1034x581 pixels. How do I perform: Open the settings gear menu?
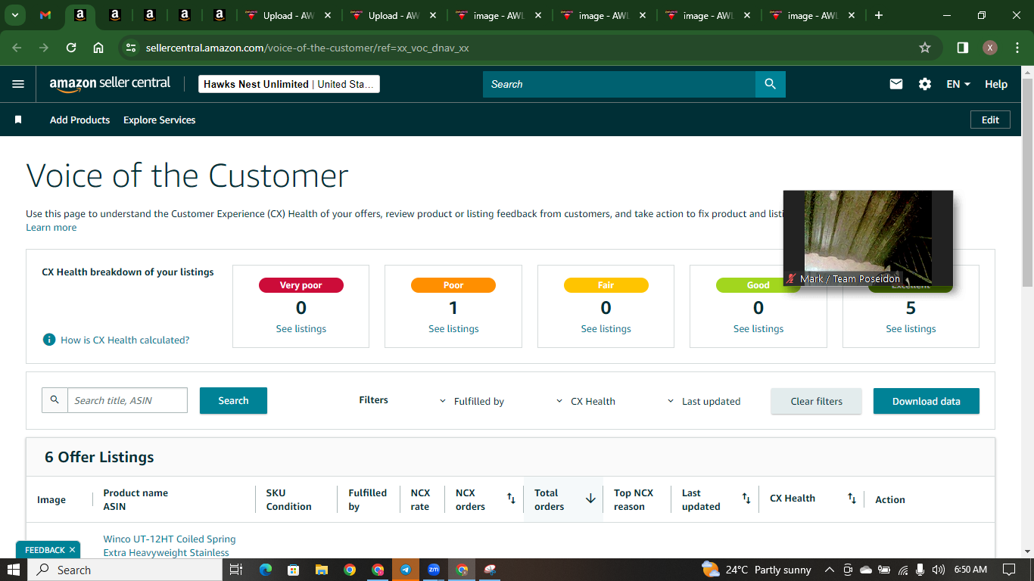pos(925,84)
